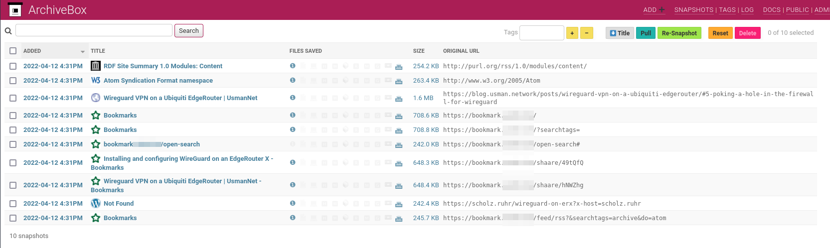Open archive.org icon in the 708.8 KB row
The height and width of the screenshot is (248, 830).
pos(399,130)
